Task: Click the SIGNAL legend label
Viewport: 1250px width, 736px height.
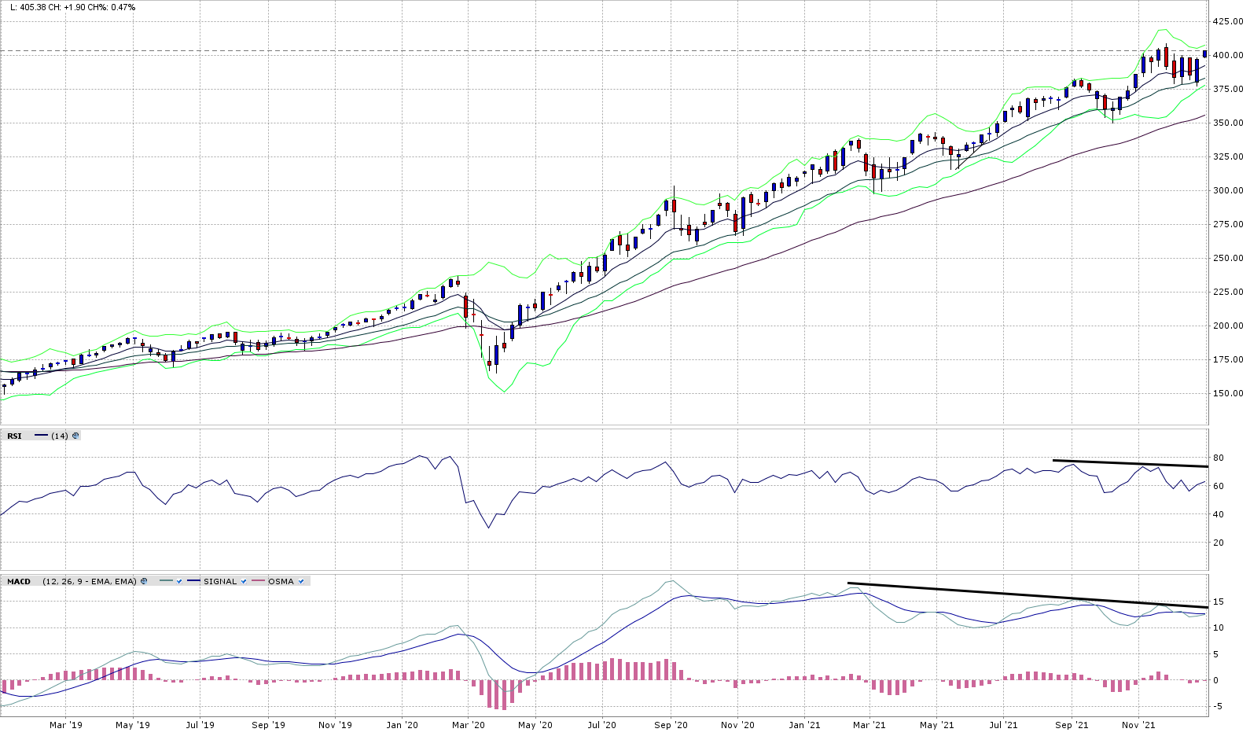Action: pyautogui.click(x=220, y=581)
